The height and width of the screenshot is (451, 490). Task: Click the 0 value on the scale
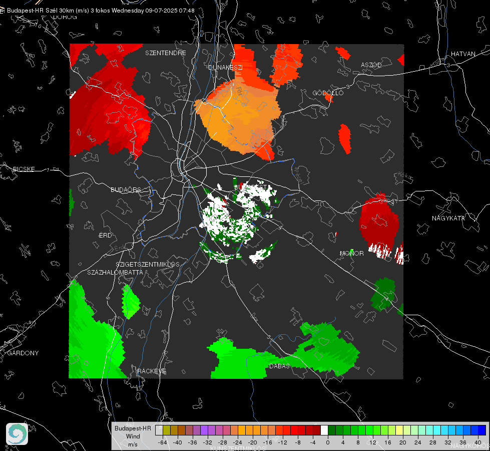(327, 442)
